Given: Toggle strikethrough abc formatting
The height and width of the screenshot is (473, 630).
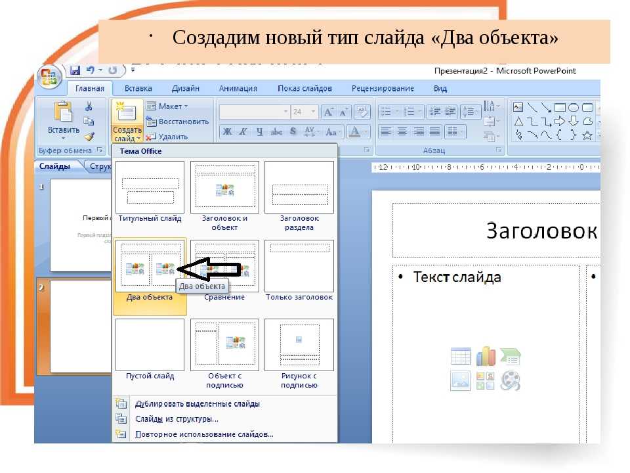Looking at the screenshot, I should 276,131.
